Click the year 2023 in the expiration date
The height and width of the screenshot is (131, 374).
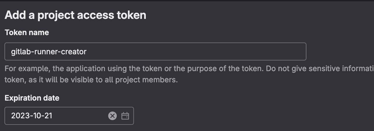pos(19,116)
